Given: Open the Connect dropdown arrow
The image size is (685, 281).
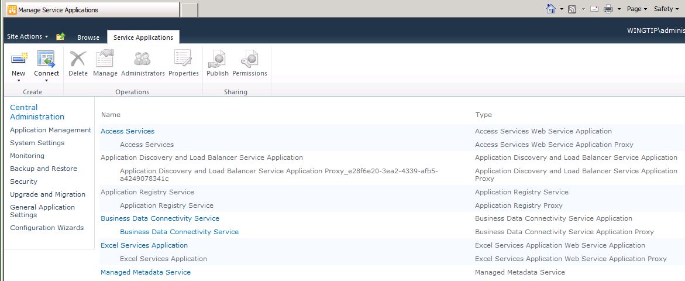Looking at the screenshot, I should (46, 80).
